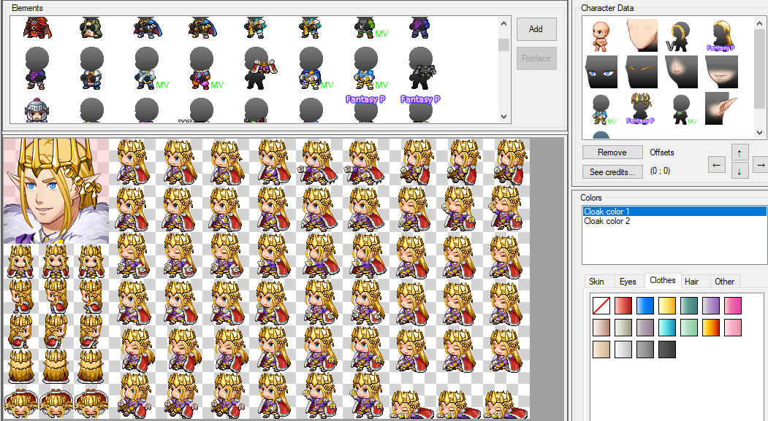This screenshot has height=421, width=768.
Task: Select the nose element in Character Data
Action: 681,72
